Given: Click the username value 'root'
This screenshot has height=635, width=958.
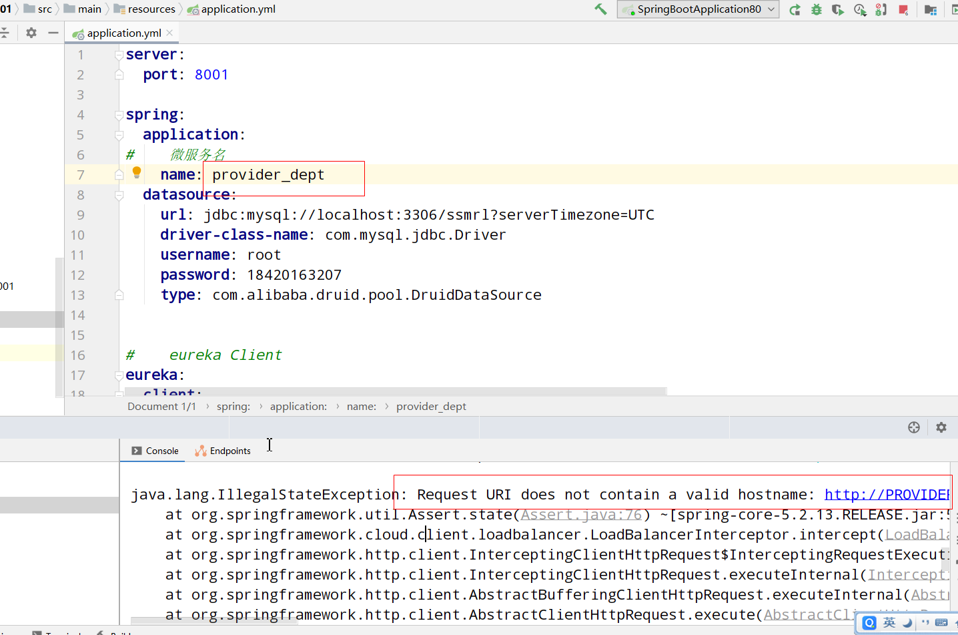Looking at the screenshot, I should pyautogui.click(x=264, y=255).
